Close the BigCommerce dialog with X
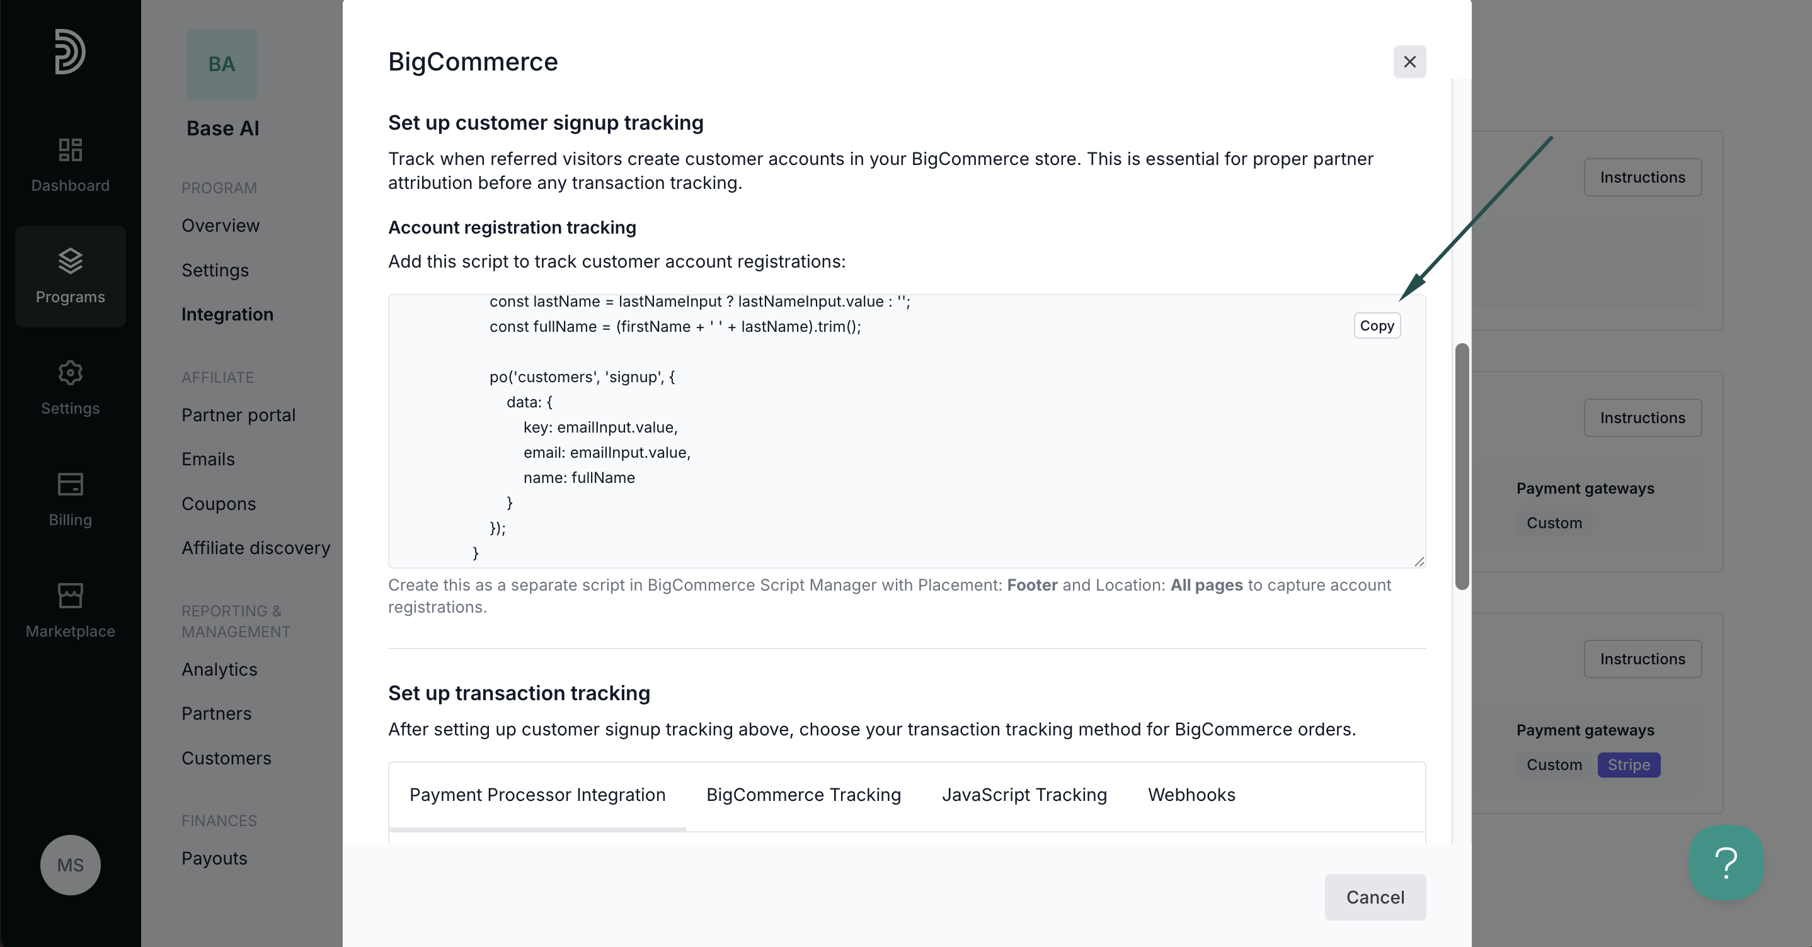The image size is (1812, 947). pyautogui.click(x=1409, y=62)
